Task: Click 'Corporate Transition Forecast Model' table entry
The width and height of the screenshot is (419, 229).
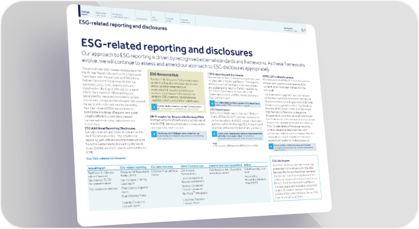Action: tap(194, 201)
